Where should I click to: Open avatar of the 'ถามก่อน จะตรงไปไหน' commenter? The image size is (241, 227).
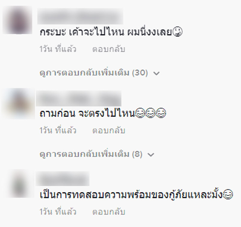click(x=18, y=104)
